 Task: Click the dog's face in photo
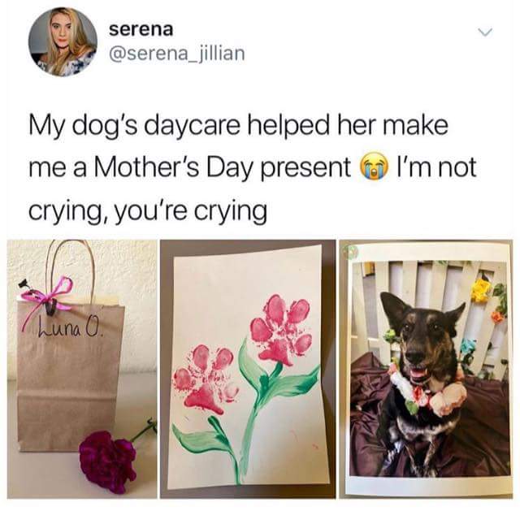[421, 338]
